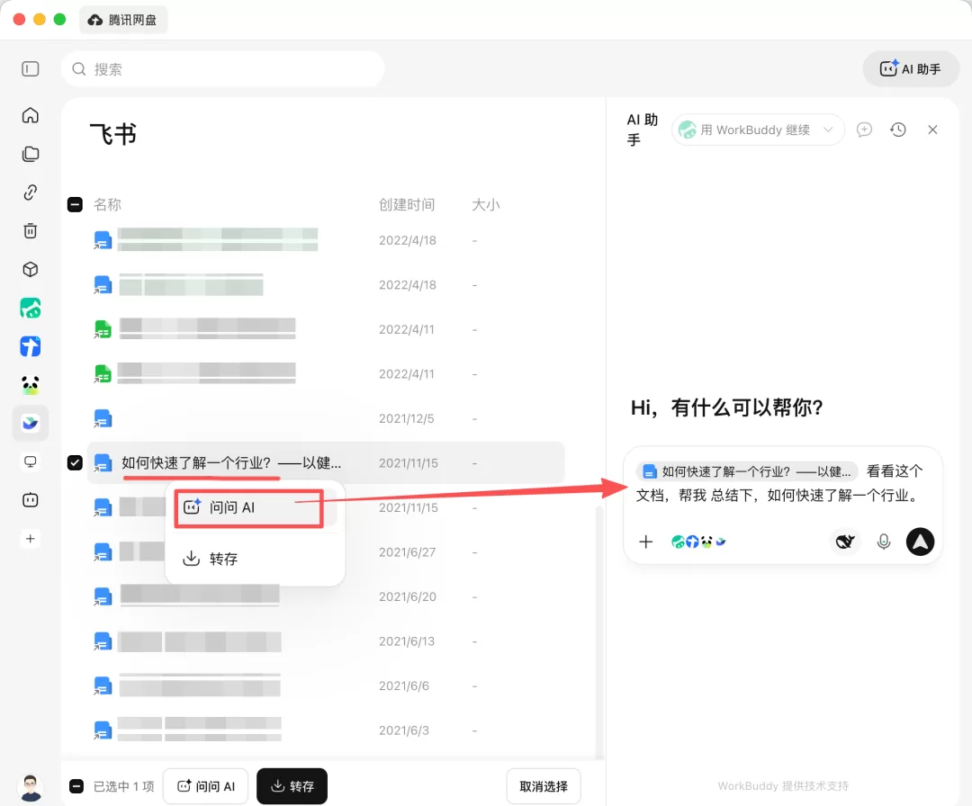Viewport: 972px width, 806px height.
Task: Toggle the select-all checkbox beside 名称
Action: [75, 204]
